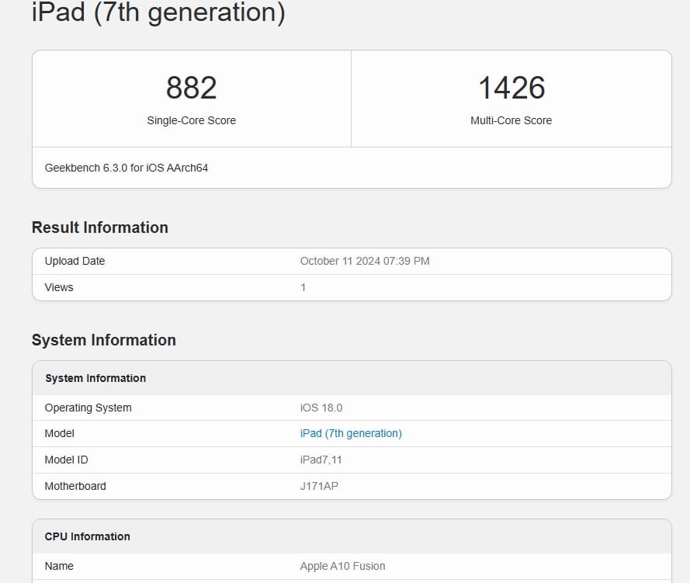This screenshot has width=690, height=583.
Task: Click the Result Information heading
Action: point(100,227)
